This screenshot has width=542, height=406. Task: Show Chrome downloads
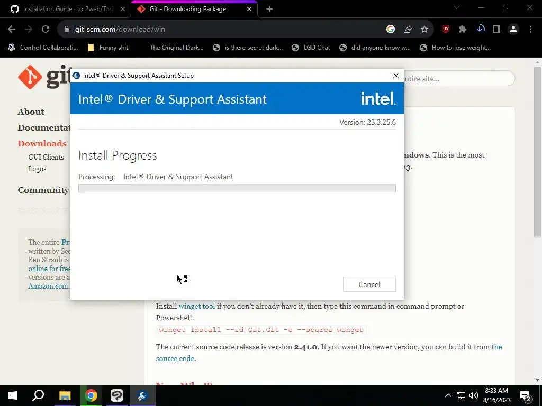(x=480, y=30)
